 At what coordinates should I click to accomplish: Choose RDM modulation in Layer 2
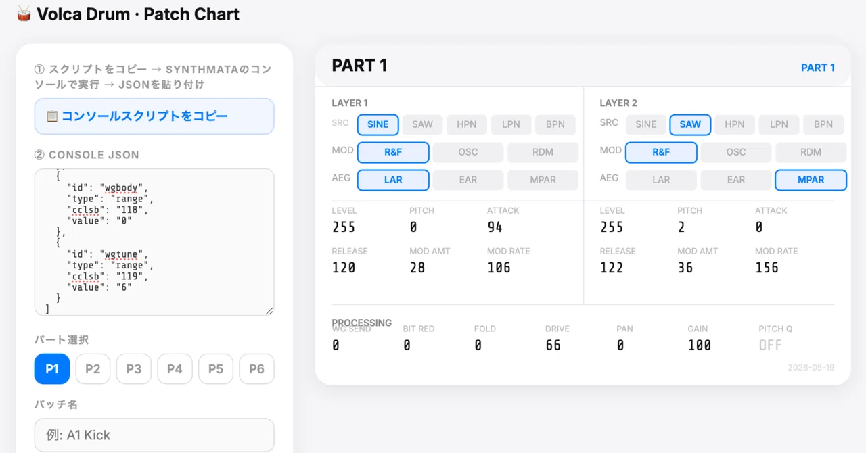tap(811, 152)
